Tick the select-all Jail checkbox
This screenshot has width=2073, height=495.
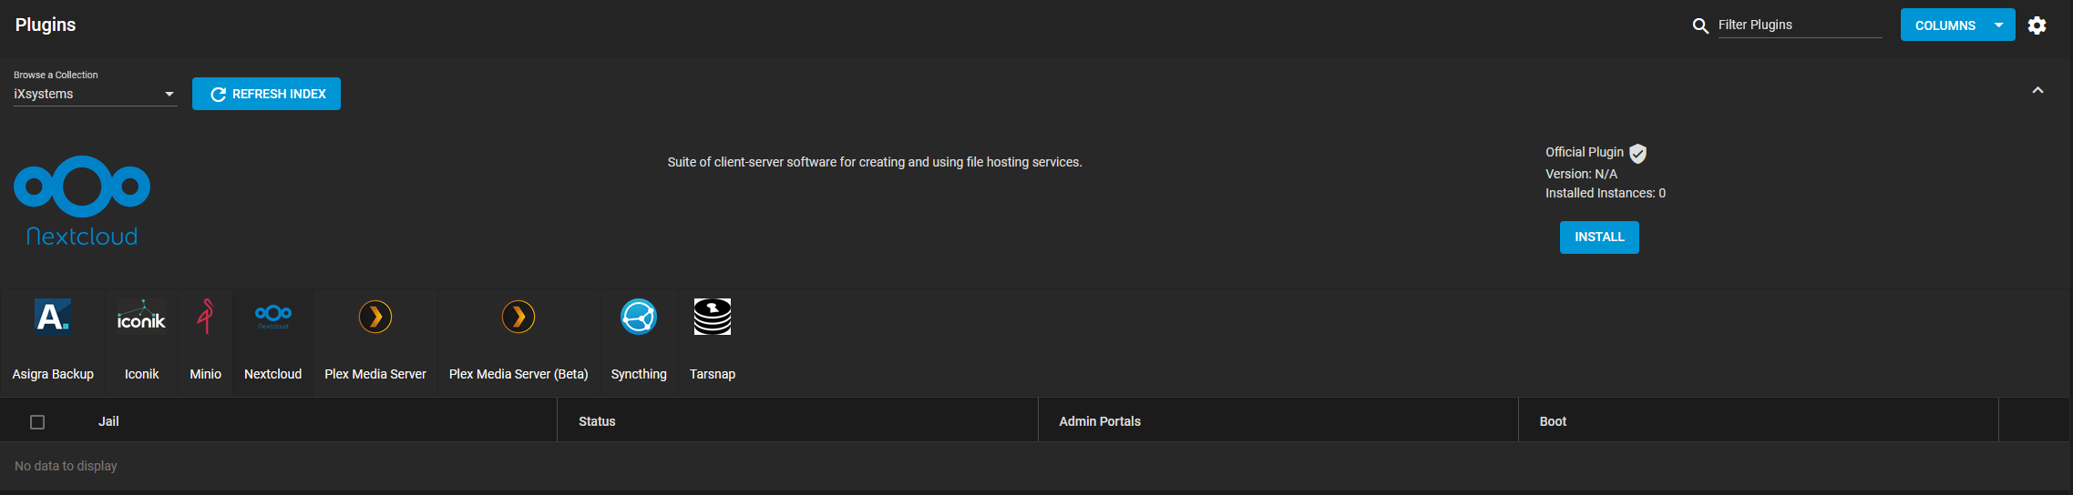pyautogui.click(x=37, y=422)
